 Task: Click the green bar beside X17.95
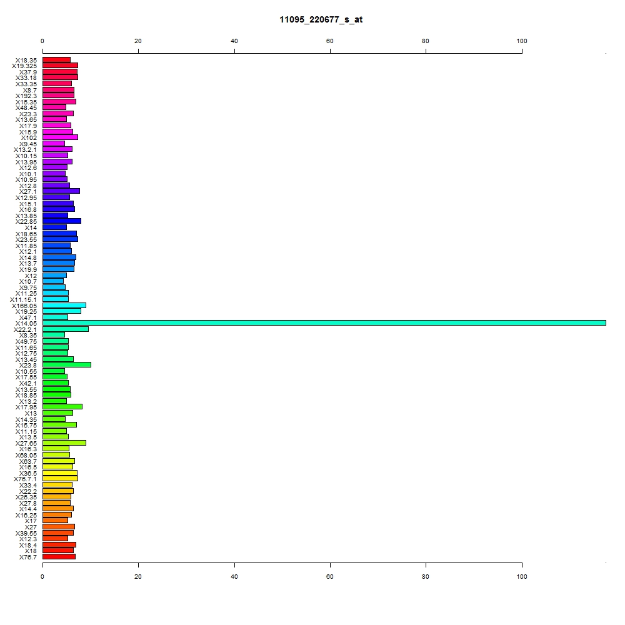62,407
